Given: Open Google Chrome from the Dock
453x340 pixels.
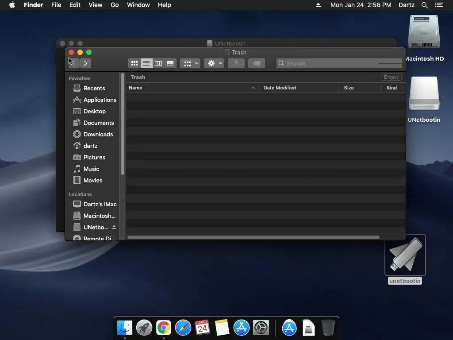Looking at the screenshot, I should [x=164, y=328].
